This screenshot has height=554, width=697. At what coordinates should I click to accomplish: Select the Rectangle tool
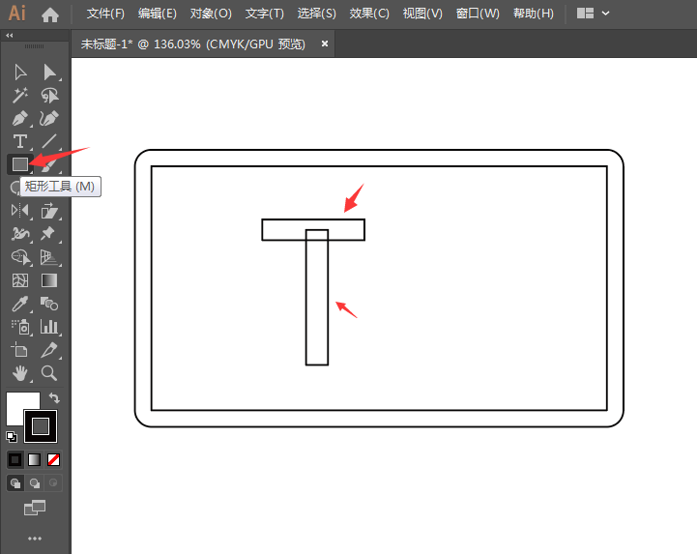pos(20,164)
